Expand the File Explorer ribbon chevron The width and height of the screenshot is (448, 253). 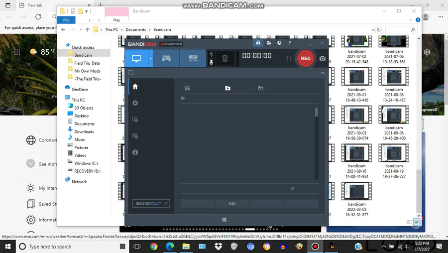[411, 20]
